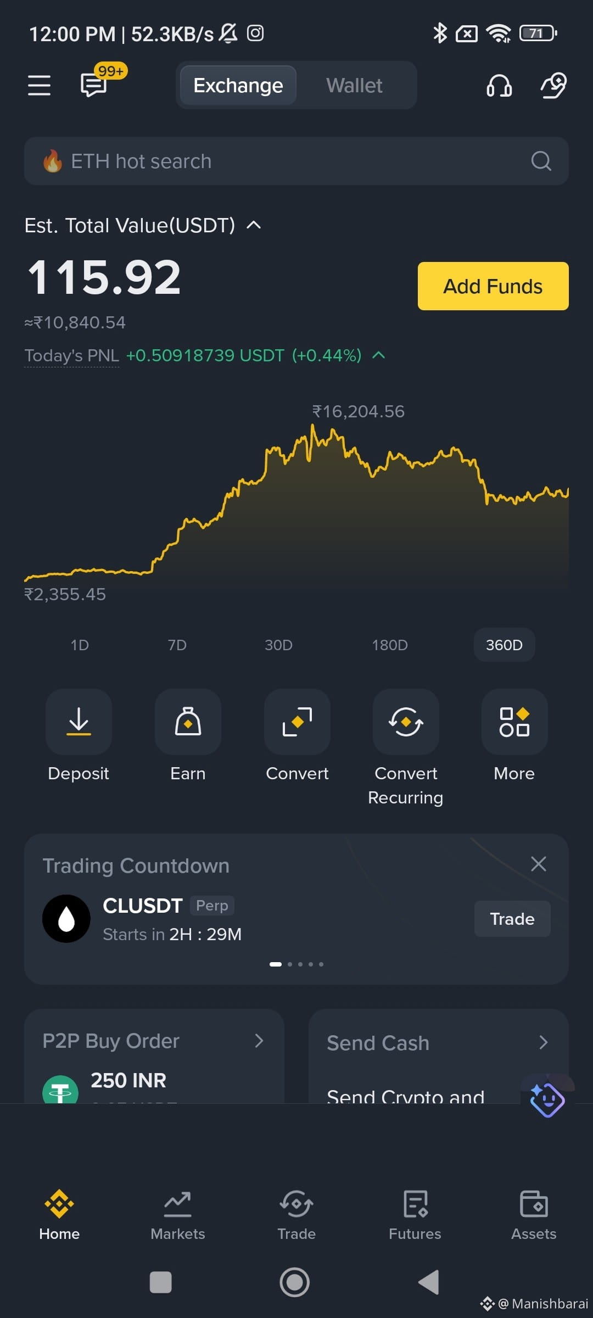Select the 30D chart range
593x1318 pixels.
click(x=278, y=645)
